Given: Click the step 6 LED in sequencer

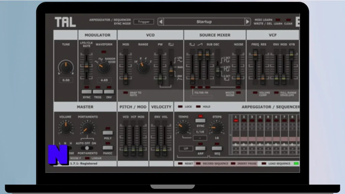Looking at the screenshot, I should click(276, 121).
